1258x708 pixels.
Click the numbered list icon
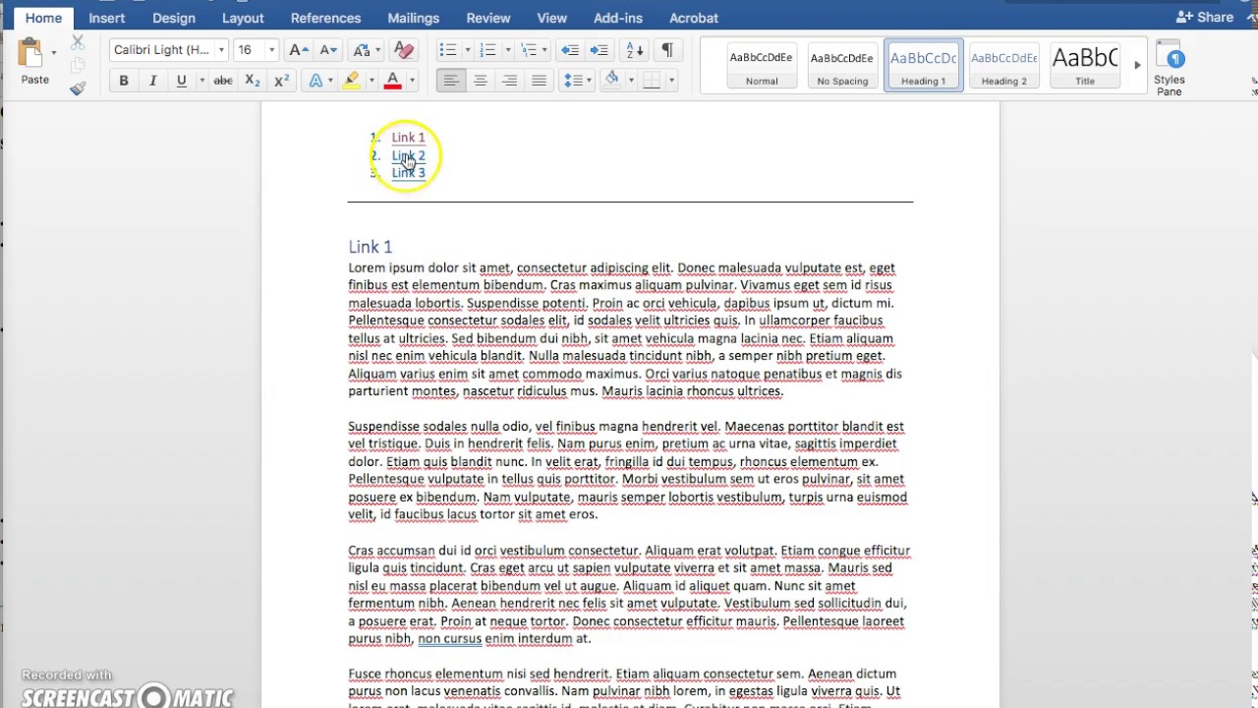(487, 50)
